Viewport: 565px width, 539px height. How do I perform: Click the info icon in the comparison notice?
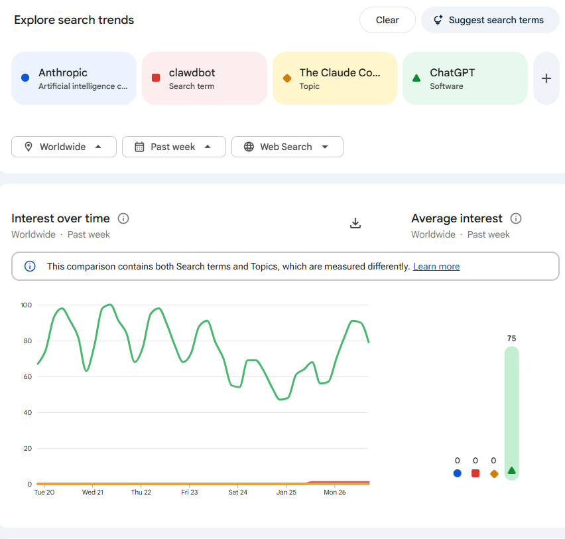30,266
